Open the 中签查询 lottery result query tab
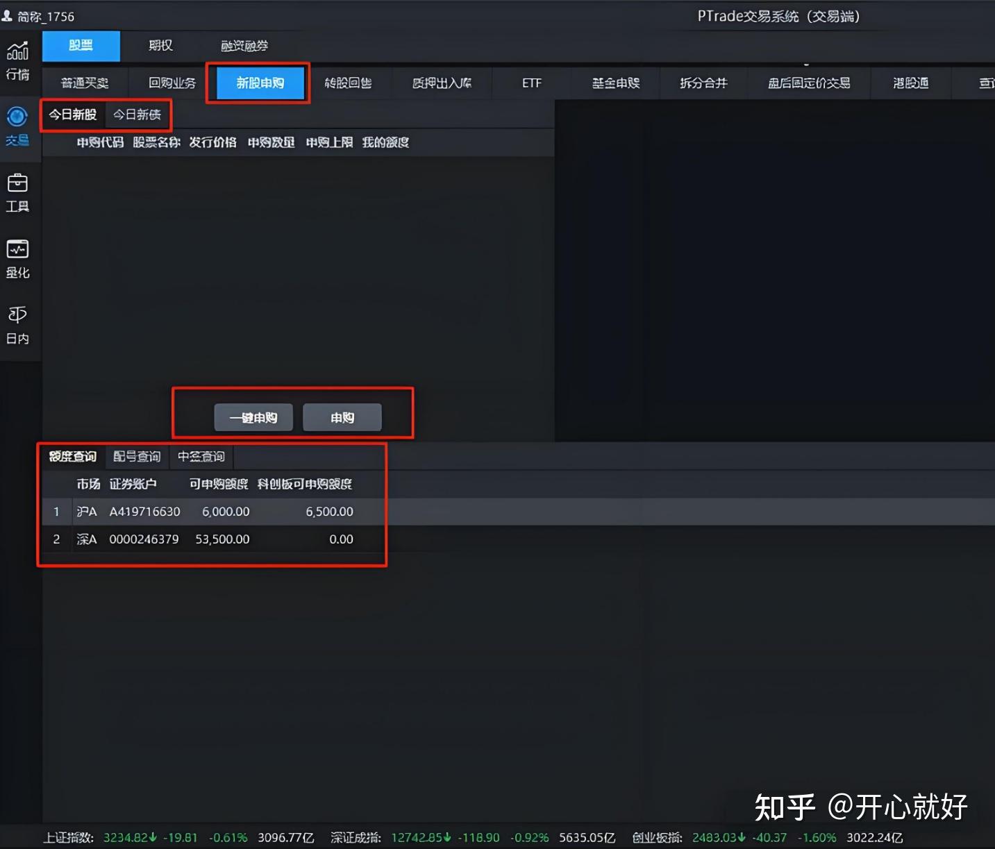Viewport: 995px width, 849px height. [201, 456]
